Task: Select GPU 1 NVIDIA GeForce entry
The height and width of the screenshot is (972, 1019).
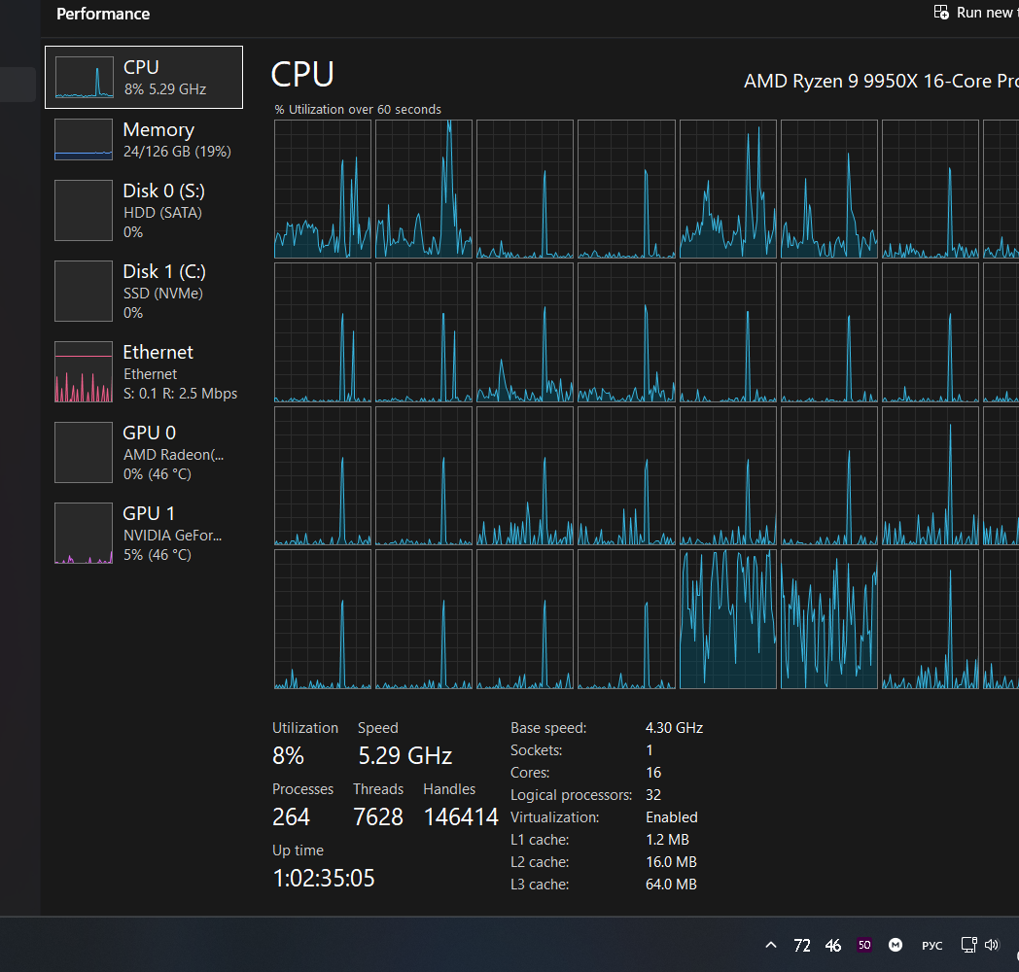Action: point(144,533)
